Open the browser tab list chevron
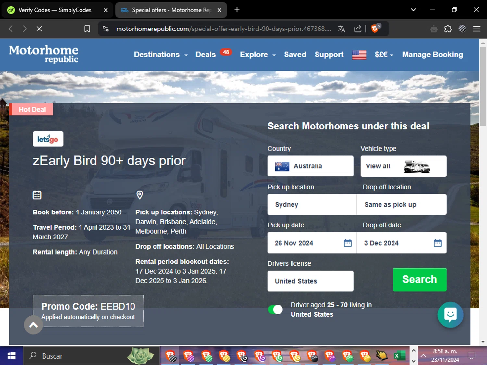 coord(413,10)
